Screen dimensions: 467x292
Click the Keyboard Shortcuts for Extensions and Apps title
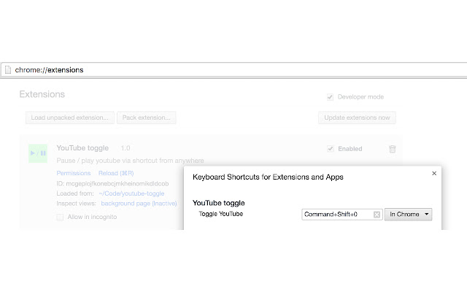coord(268,177)
